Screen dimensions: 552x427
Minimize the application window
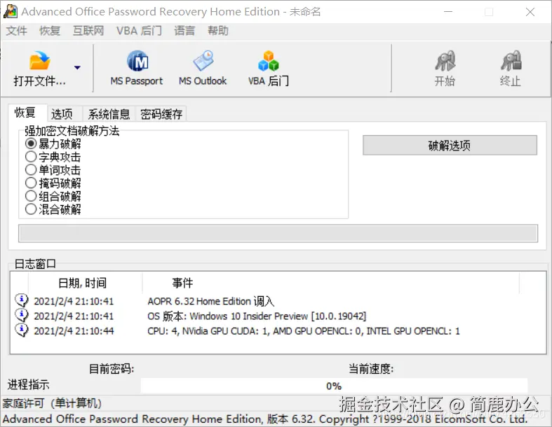click(x=448, y=12)
